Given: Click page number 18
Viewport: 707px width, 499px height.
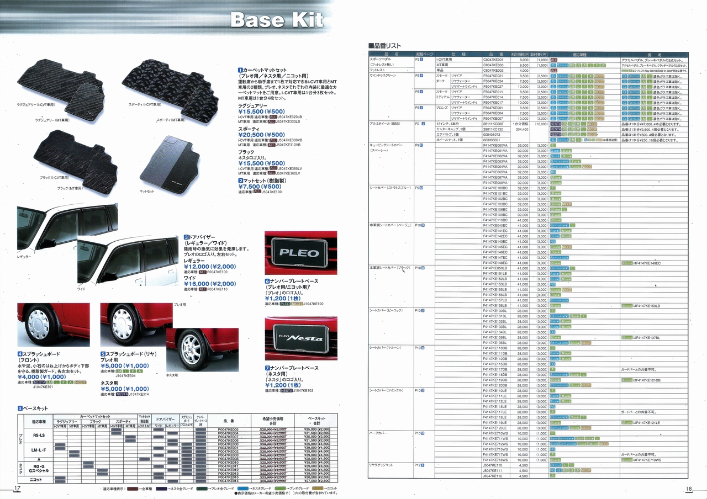Looking at the screenshot, I should click(689, 489).
